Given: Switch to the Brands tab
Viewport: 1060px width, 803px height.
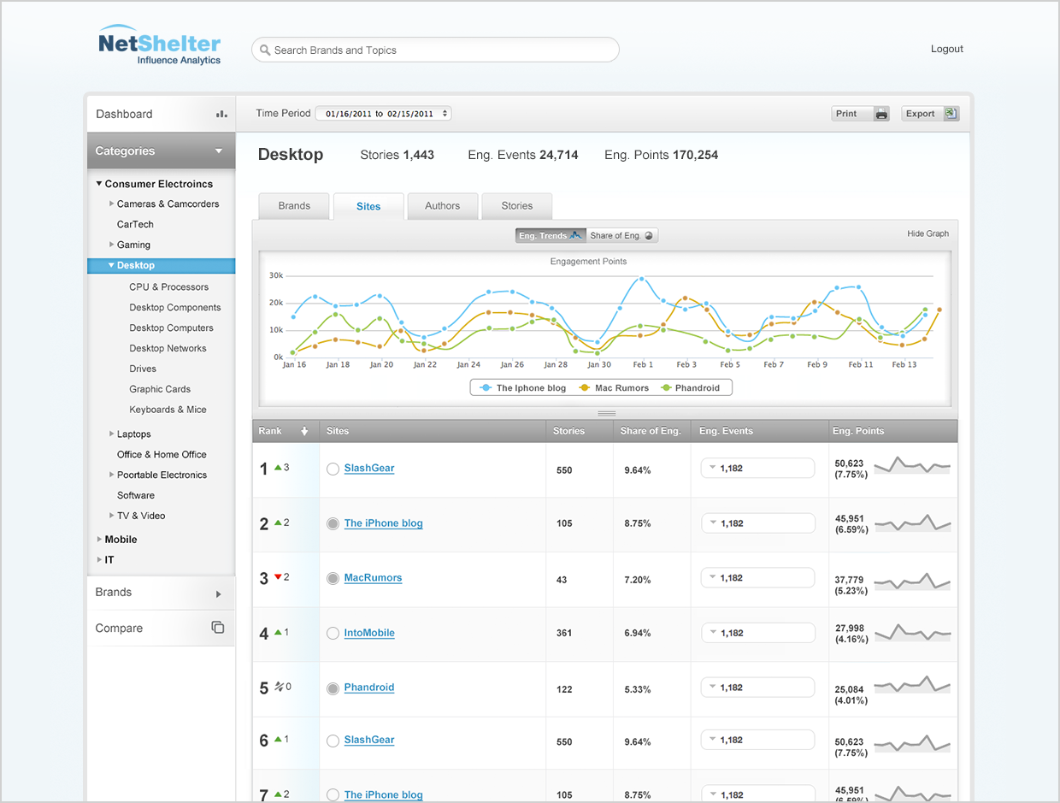Looking at the screenshot, I should [x=294, y=206].
